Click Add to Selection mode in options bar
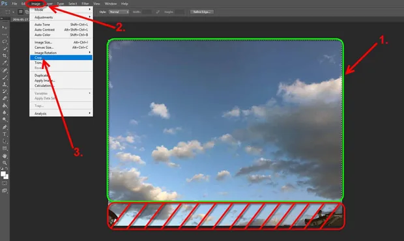The image size is (404, 241). click(x=27, y=12)
